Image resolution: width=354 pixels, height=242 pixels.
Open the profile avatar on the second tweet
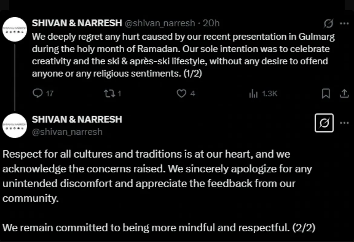(15, 126)
